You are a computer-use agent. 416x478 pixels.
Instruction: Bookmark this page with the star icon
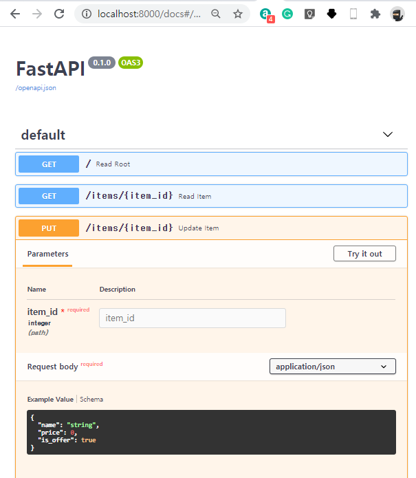point(238,14)
